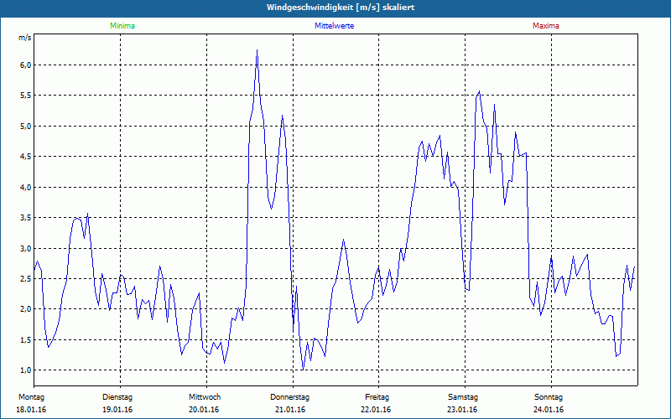Click the 5,0 y-axis value
Image resolution: width=671 pixels, height=419 pixels.
[x=26, y=127]
